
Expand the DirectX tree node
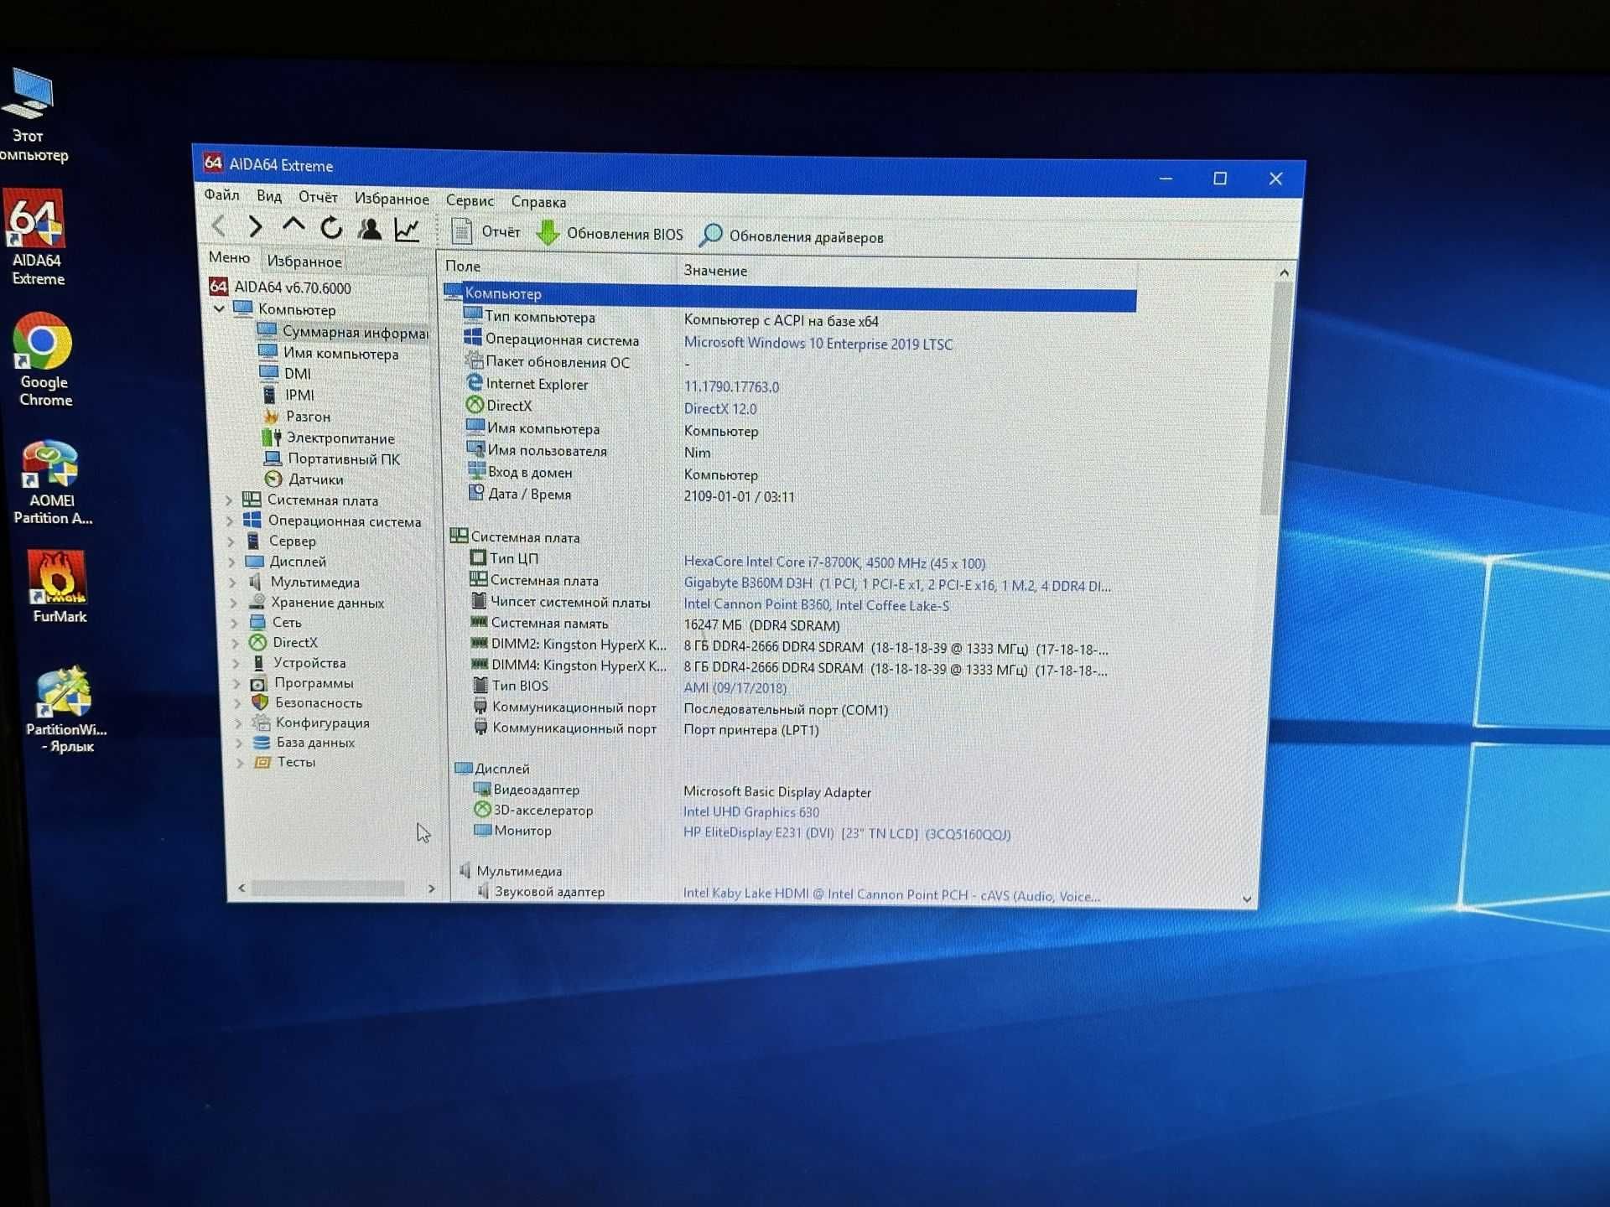[235, 642]
